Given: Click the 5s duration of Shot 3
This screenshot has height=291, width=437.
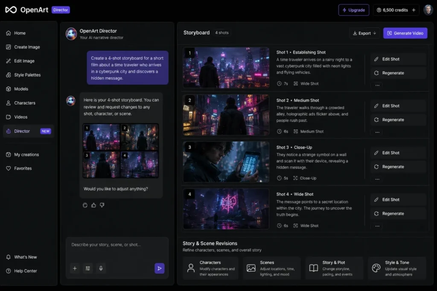Looking at the screenshot, I should click(x=283, y=178).
